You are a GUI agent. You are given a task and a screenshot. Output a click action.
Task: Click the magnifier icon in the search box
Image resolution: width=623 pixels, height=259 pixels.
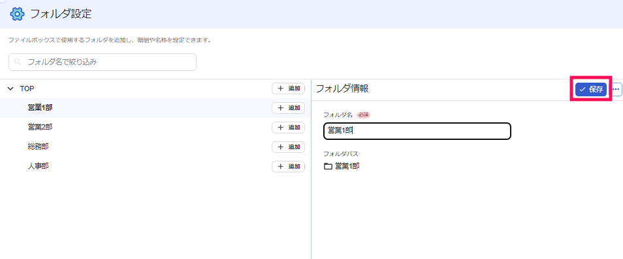pyautogui.click(x=18, y=62)
